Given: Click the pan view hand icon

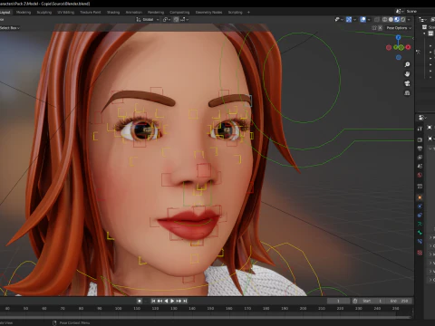Looking at the screenshot, I should coord(407,74).
